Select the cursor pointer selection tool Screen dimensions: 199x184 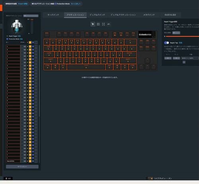pyautogui.click(x=93, y=24)
